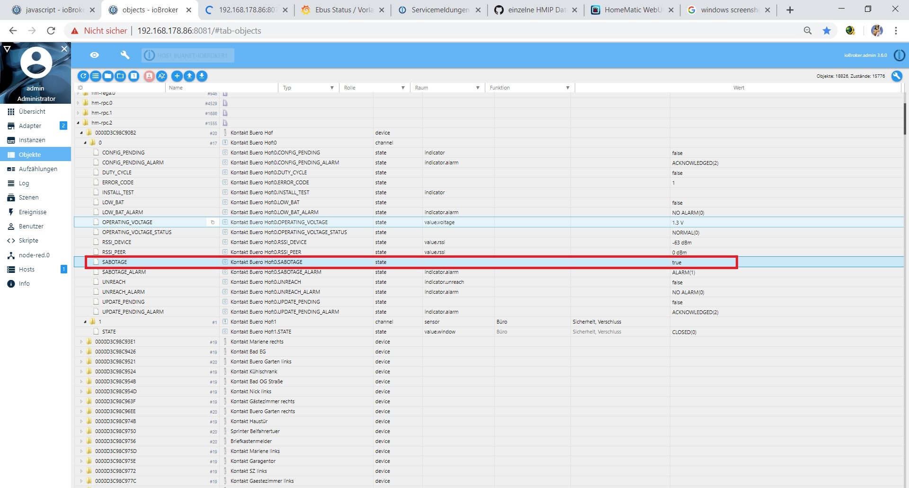The image size is (909, 488).
Task: Open column settings wrench next to object count
Action: [896, 76]
